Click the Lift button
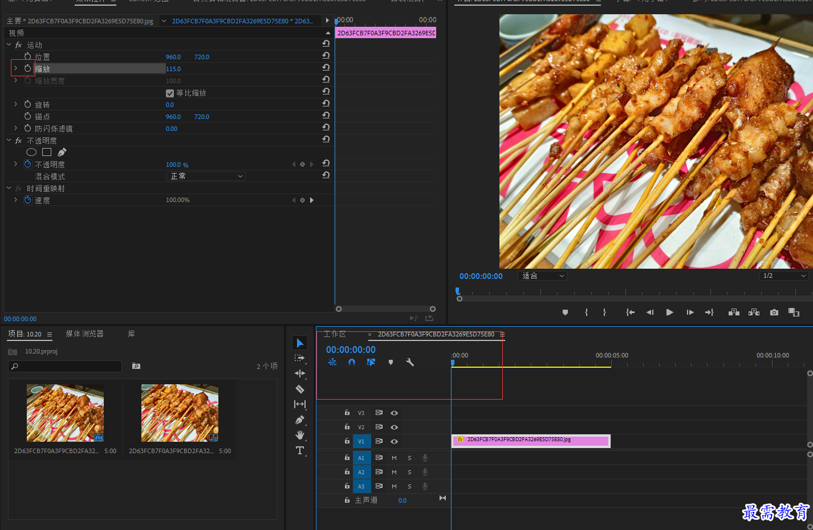 pos(734,312)
